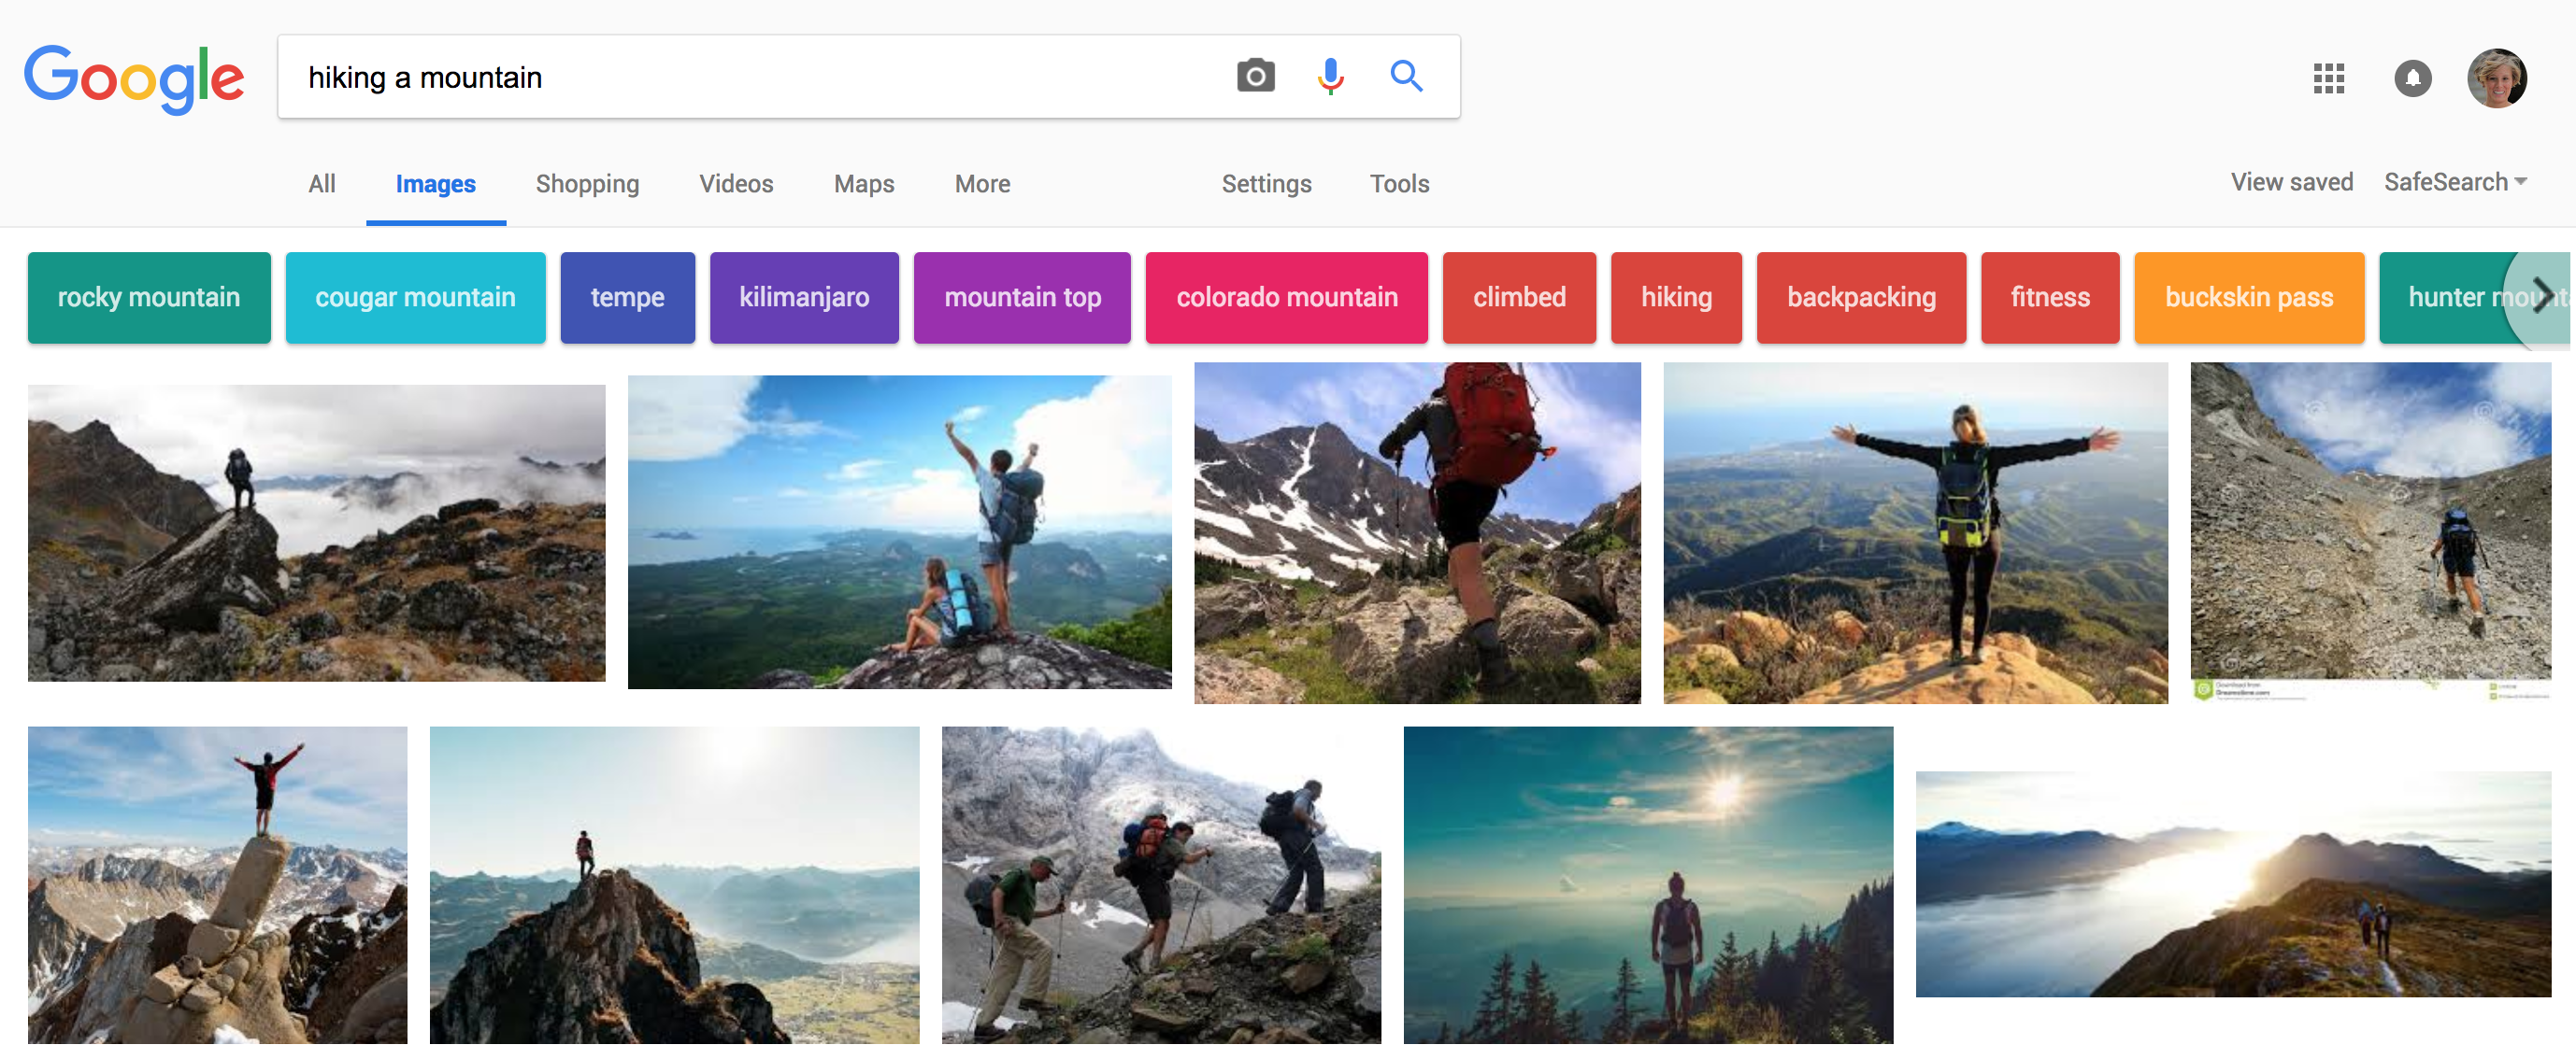2576x1059 pixels.
Task: Go to the Google logo homepage
Action: [134, 78]
